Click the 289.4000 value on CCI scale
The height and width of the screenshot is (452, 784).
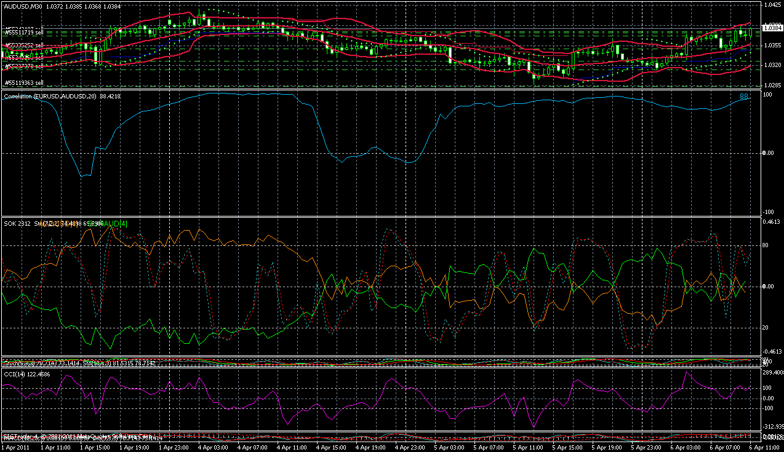point(772,373)
